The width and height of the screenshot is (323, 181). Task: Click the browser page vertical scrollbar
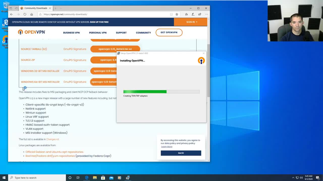[x=208, y=70]
